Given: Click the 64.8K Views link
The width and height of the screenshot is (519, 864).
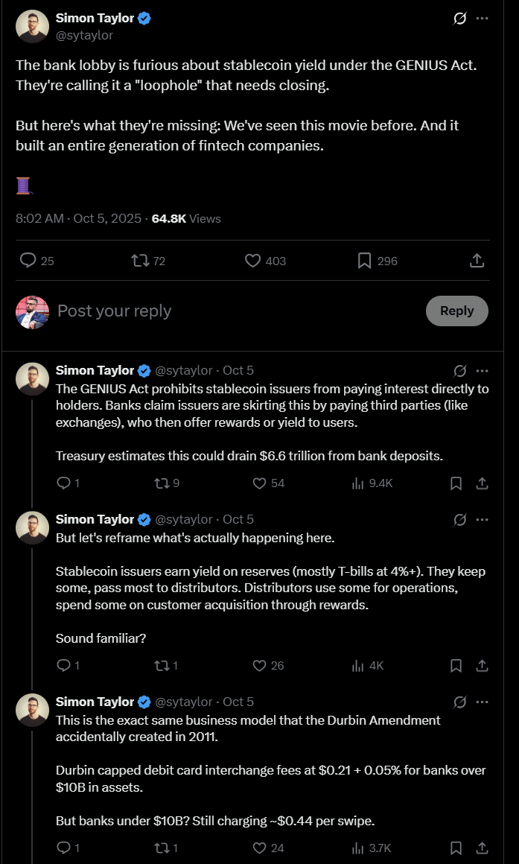Looking at the screenshot, I should point(186,218).
